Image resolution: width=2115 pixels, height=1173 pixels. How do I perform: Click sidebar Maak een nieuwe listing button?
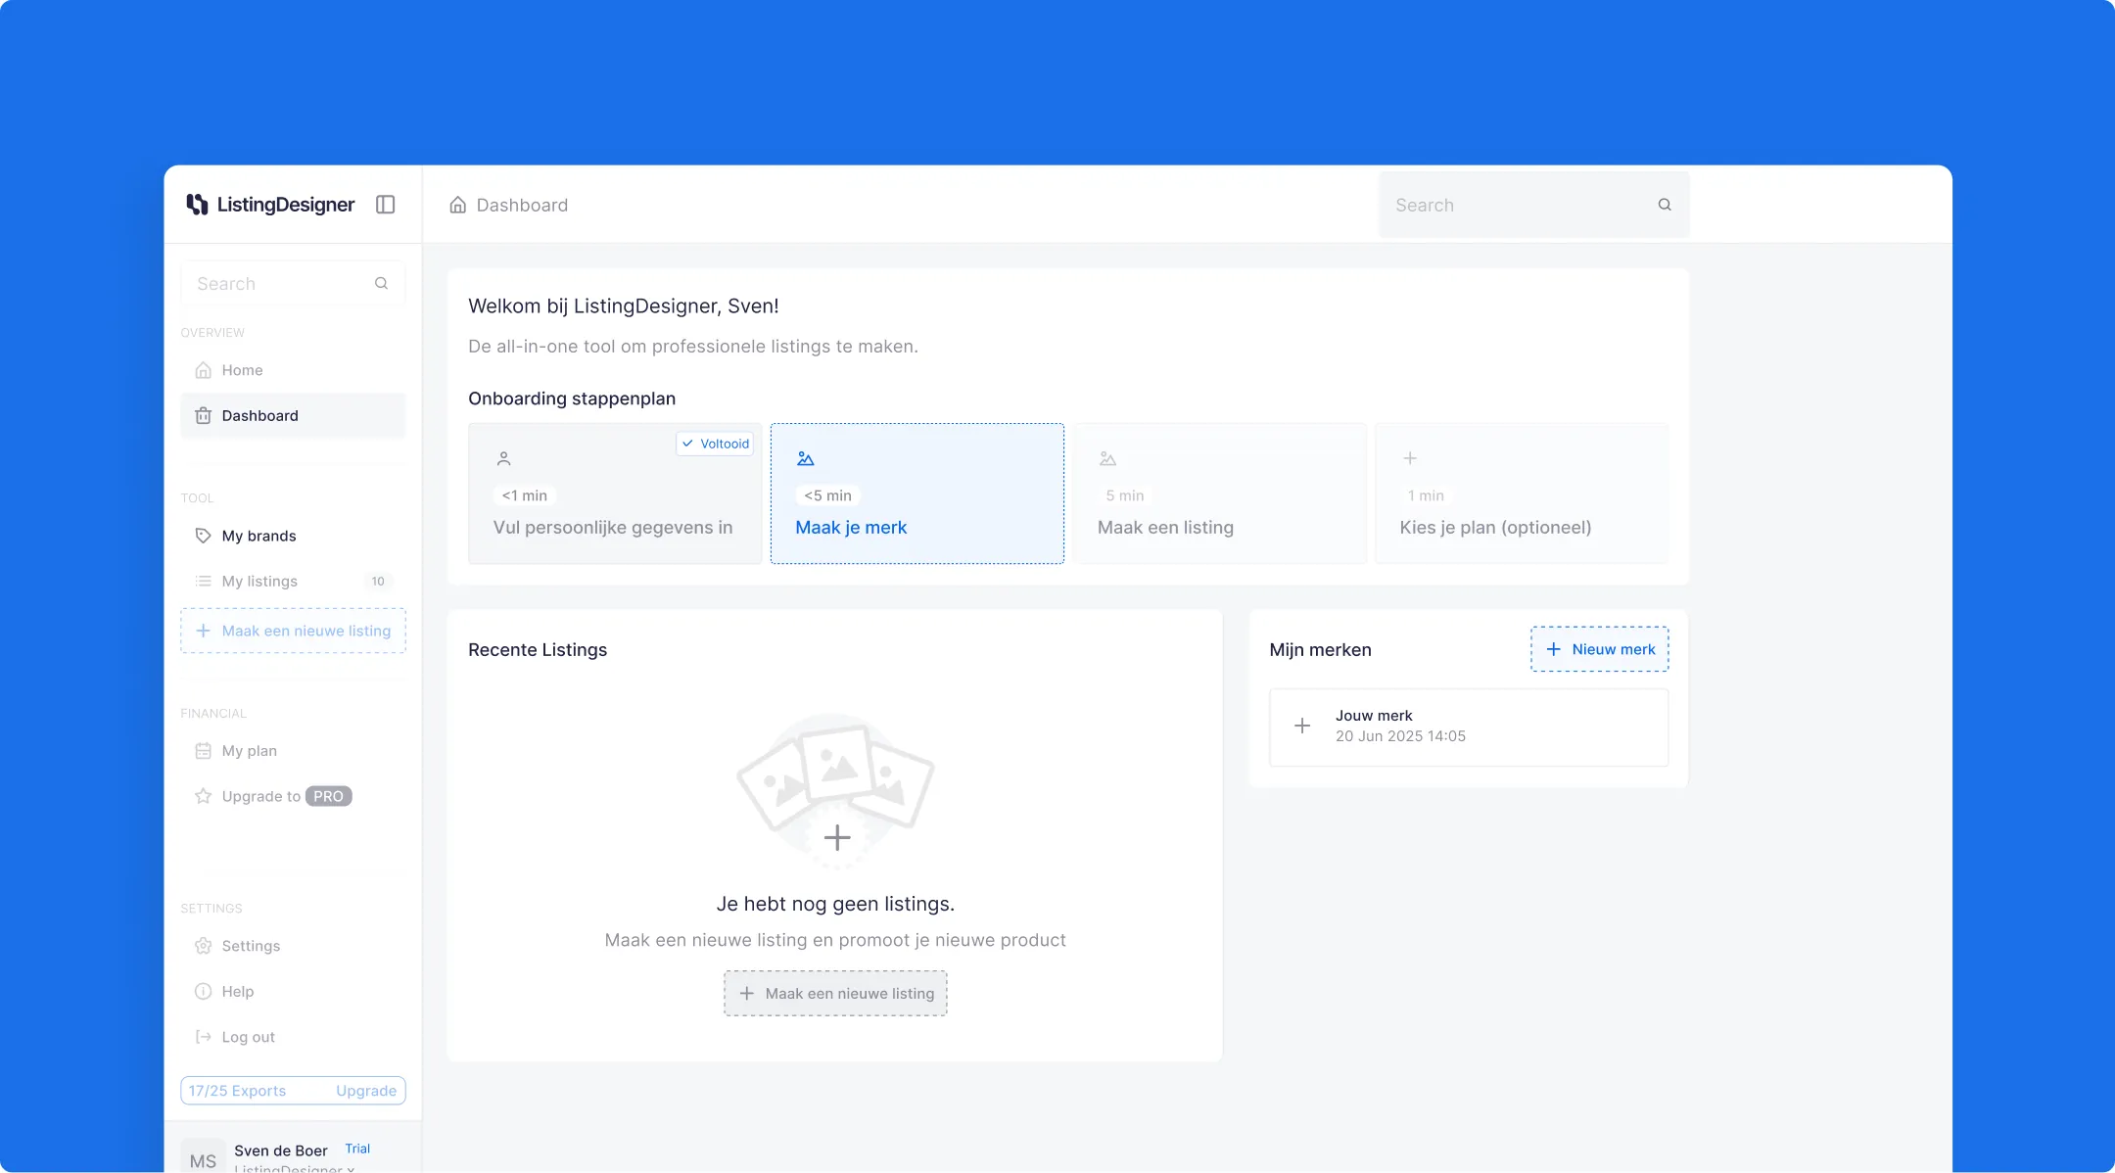click(x=293, y=631)
